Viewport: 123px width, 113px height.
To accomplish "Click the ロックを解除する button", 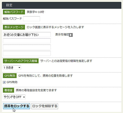I will (x=45, y=106).
